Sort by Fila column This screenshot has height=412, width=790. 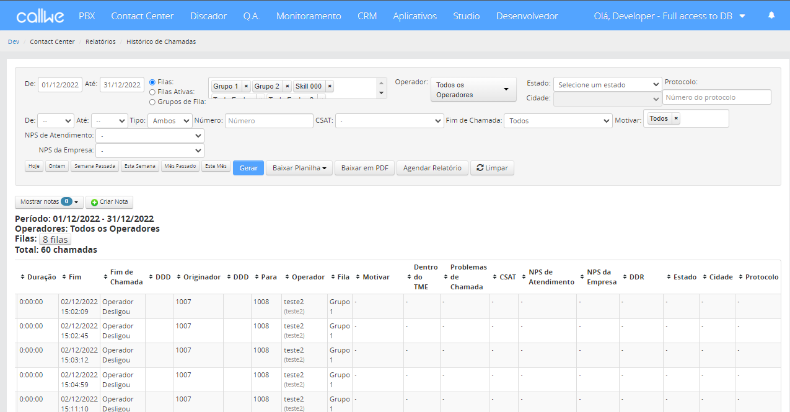click(340, 277)
